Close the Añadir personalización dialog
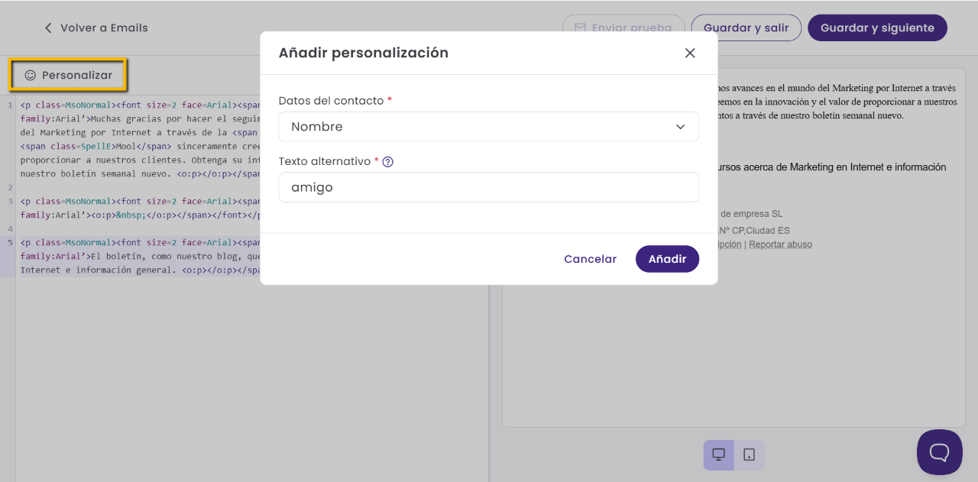 (690, 53)
